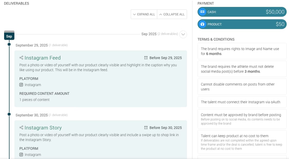Click Instagram logo under Feed platform

click(21, 85)
